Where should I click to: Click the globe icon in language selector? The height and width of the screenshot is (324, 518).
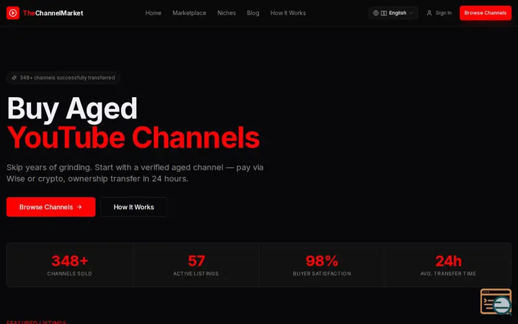[376, 13]
